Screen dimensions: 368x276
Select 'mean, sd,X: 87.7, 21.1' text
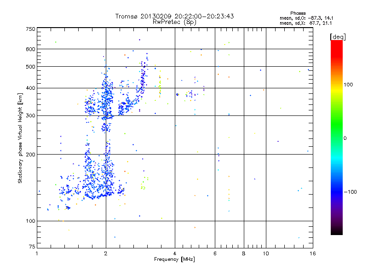305,23
